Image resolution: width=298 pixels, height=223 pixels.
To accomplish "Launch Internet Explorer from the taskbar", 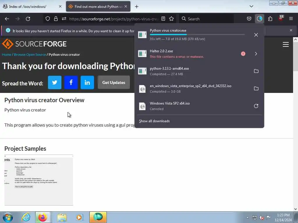I will click(26, 217).
